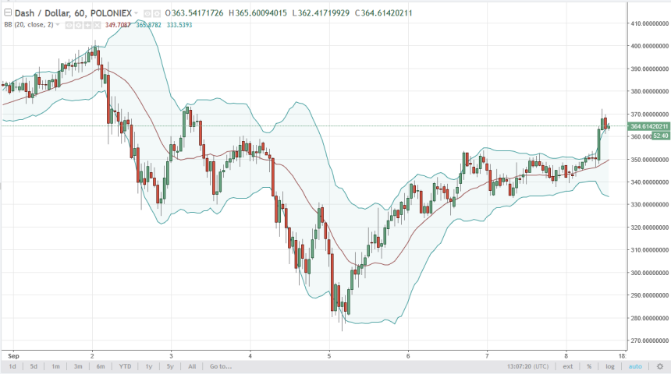The image size is (671, 374).
Task: Click the high price value H 365.60094015
Action: (x=257, y=13)
